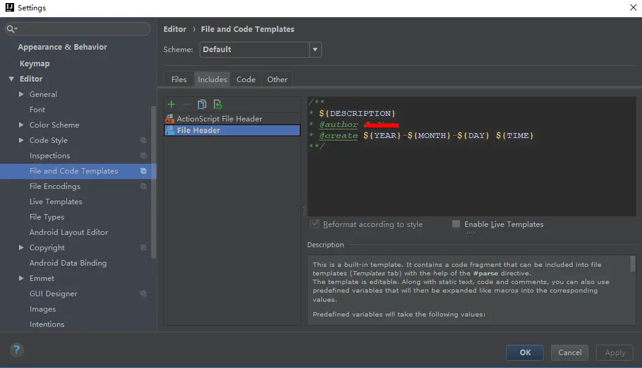Open Android Layout Editor settings
Viewport: 642px width, 368px height.
tap(69, 232)
